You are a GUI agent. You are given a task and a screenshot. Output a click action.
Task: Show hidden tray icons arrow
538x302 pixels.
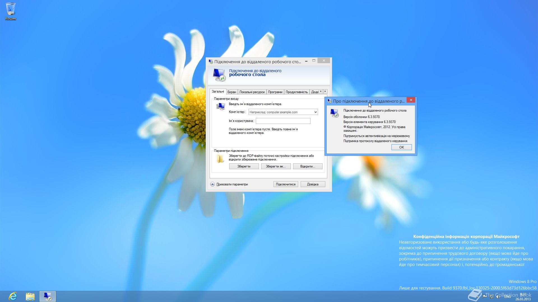[477, 296]
